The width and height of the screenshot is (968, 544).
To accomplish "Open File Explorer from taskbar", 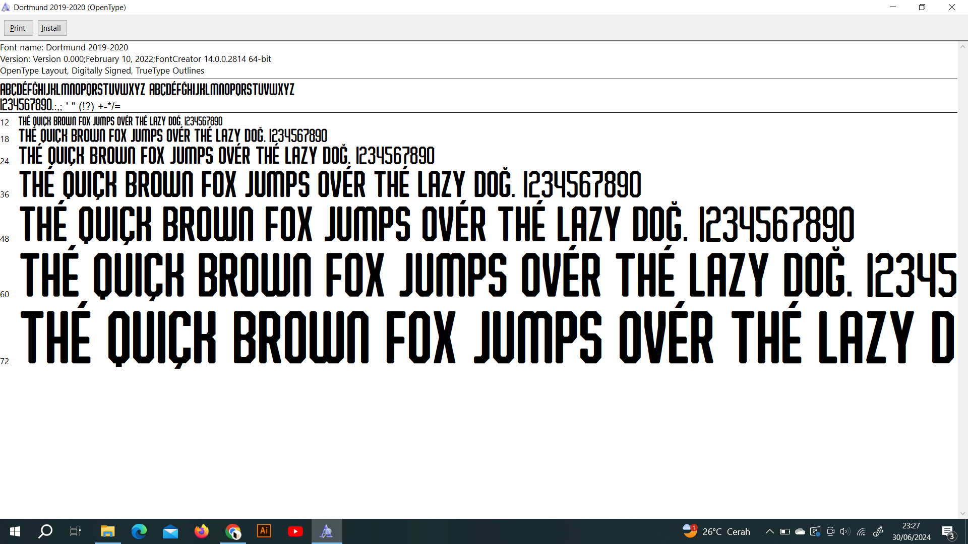I will (107, 531).
